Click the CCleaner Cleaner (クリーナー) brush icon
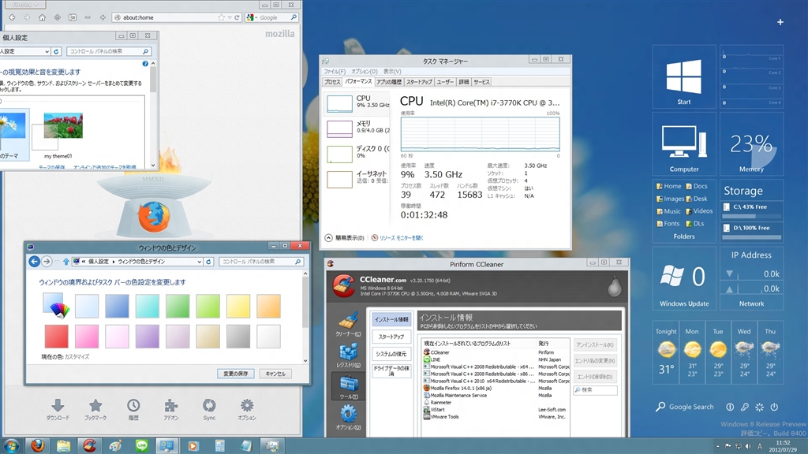This screenshot has width=808, height=454. pyautogui.click(x=348, y=322)
